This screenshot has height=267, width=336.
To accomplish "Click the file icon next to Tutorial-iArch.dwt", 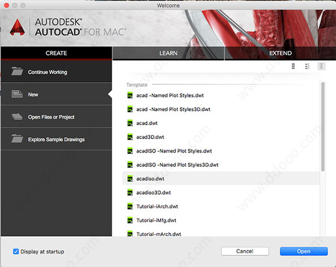I will pos(130,206).
